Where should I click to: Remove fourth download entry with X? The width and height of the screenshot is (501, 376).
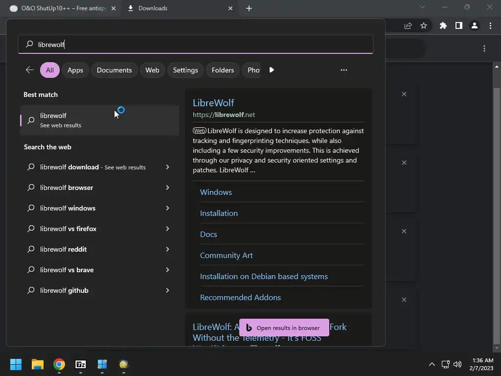pyautogui.click(x=404, y=300)
